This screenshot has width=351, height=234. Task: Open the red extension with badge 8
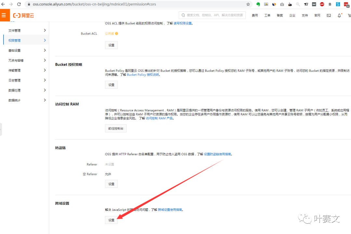pos(346,5)
